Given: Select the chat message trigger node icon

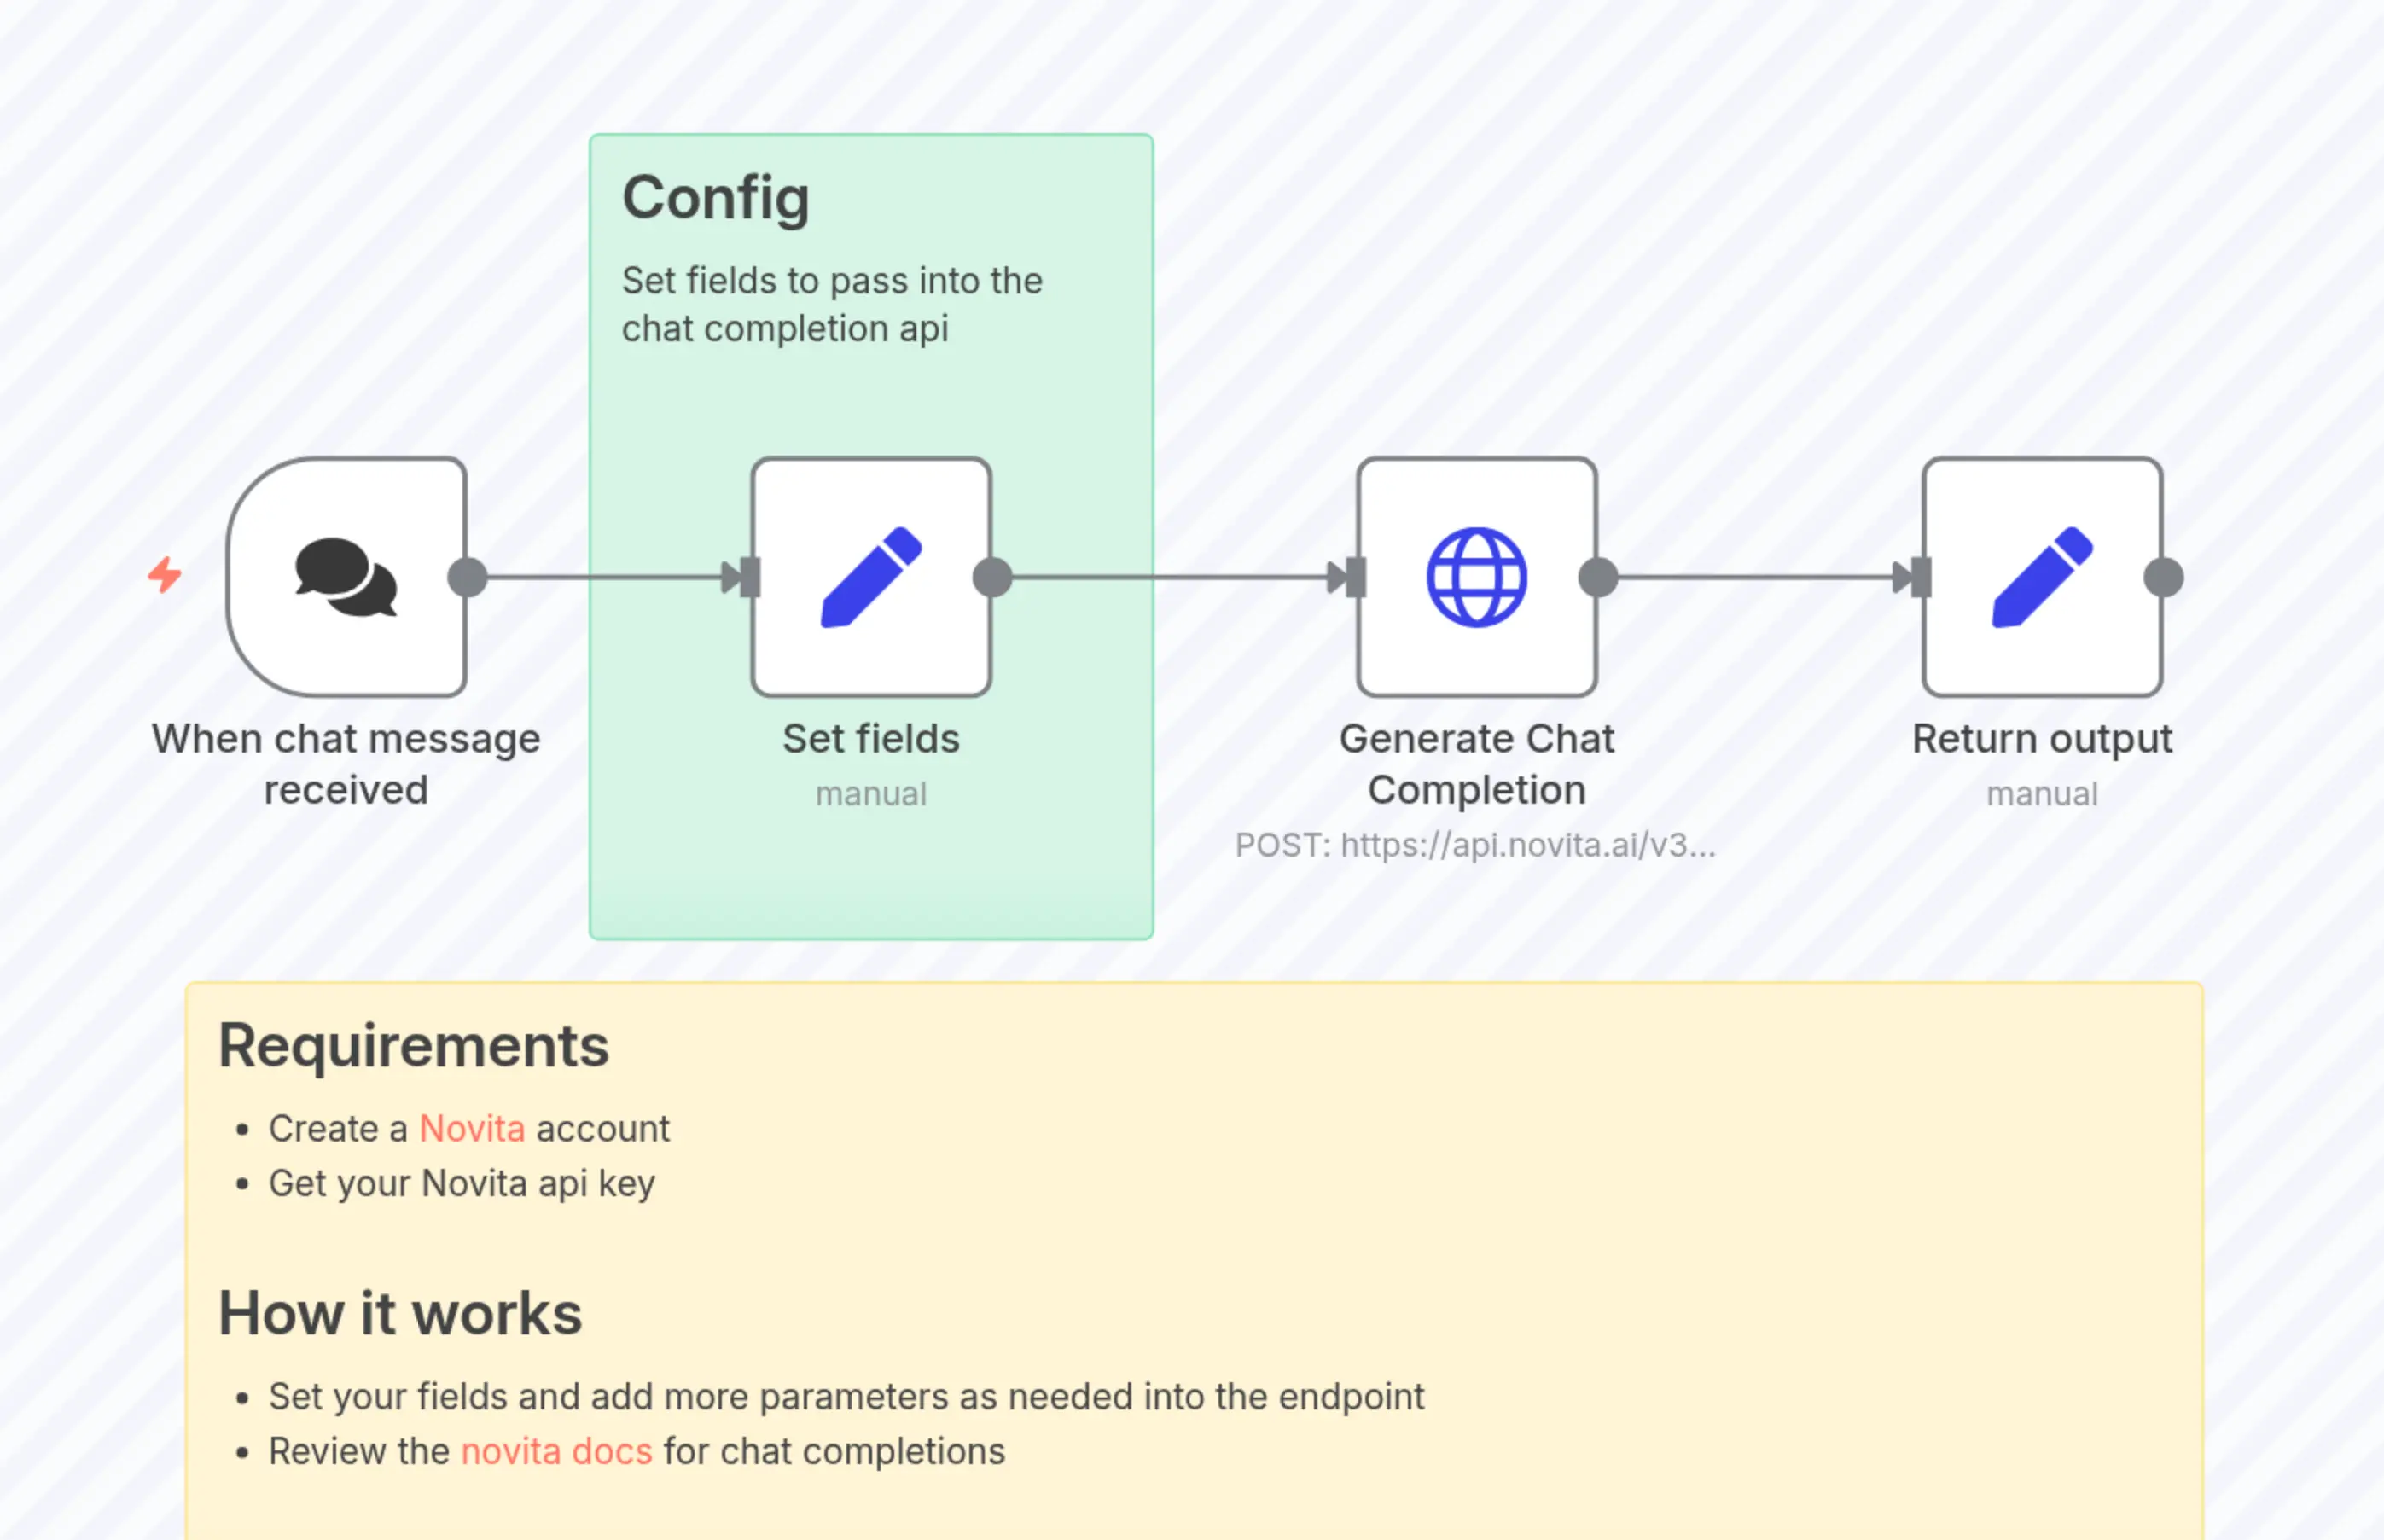Looking at the screenshot, I should click(x=345, y=577).
